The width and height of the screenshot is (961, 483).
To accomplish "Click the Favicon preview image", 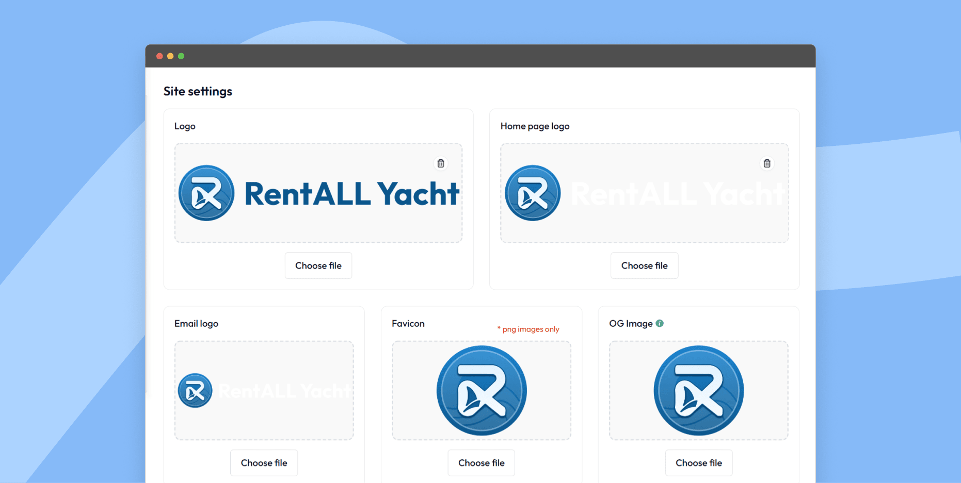I will pos(482,390).
